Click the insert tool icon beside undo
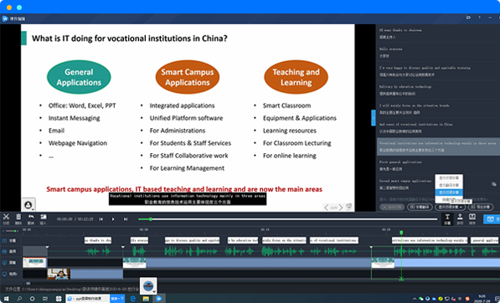 [x=43, y=217]
